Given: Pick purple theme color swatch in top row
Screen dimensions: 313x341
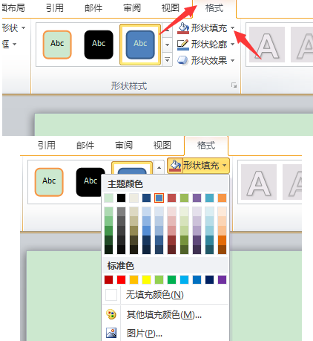Looking at the screenshot, I should point(197,198).
